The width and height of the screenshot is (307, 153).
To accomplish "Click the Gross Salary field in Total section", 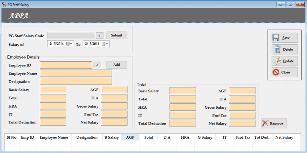I will (x=242, y=107).
